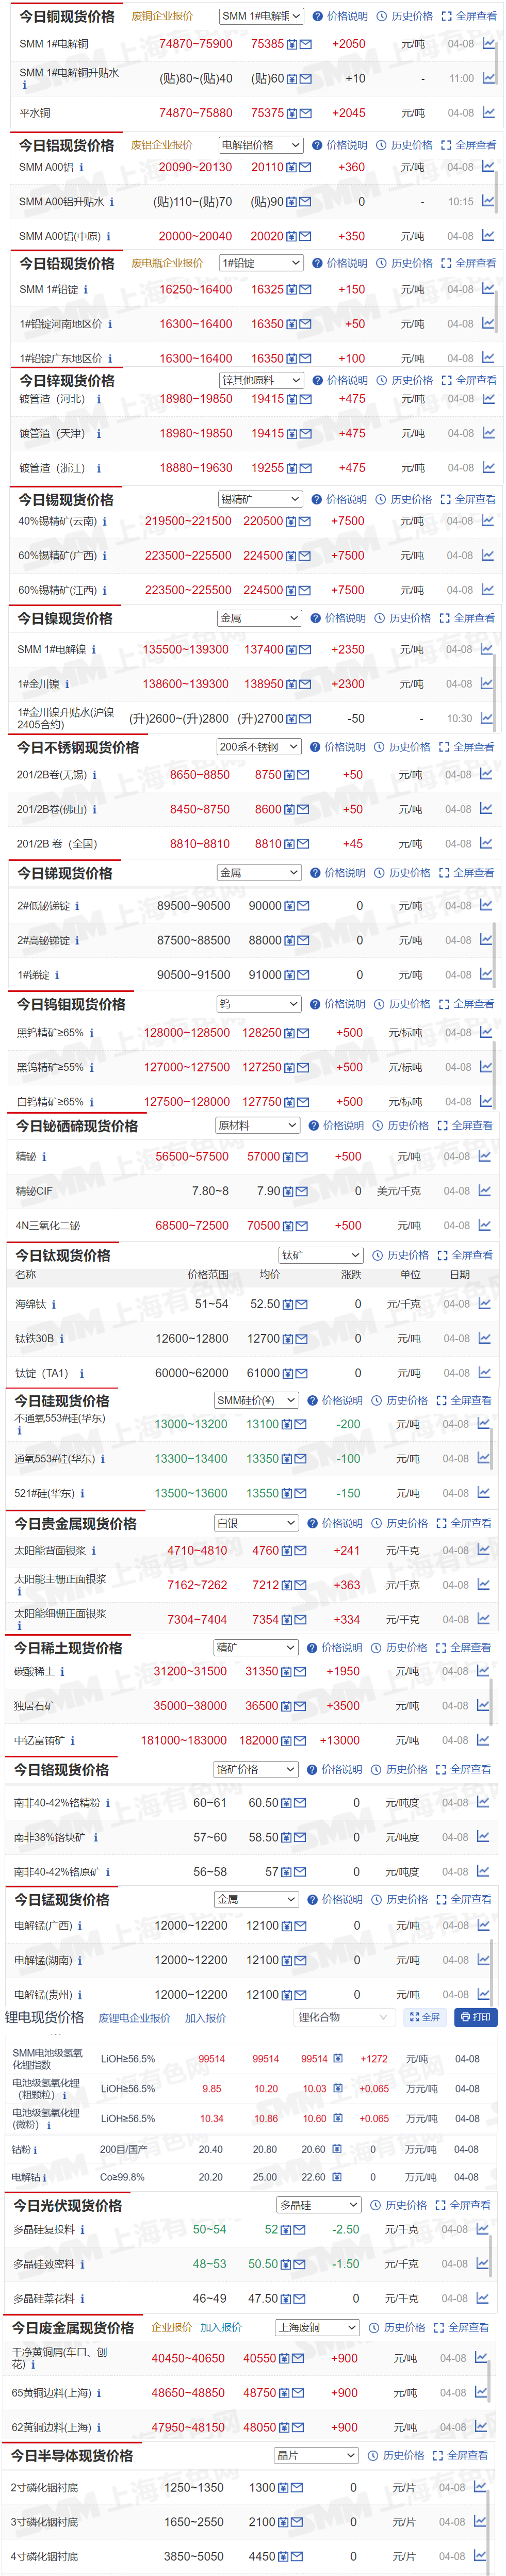Image resolution: width=506 pixels, height=2576 pixels.
Task: Open trend chart for SMM 1#电解铜 row
Action: pyautogui.click(x=488, y=44)
